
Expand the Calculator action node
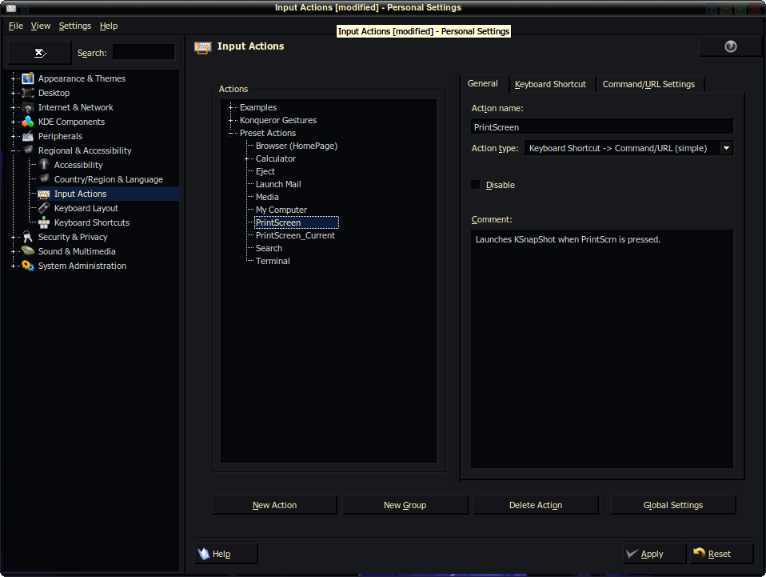coord(247,158)
